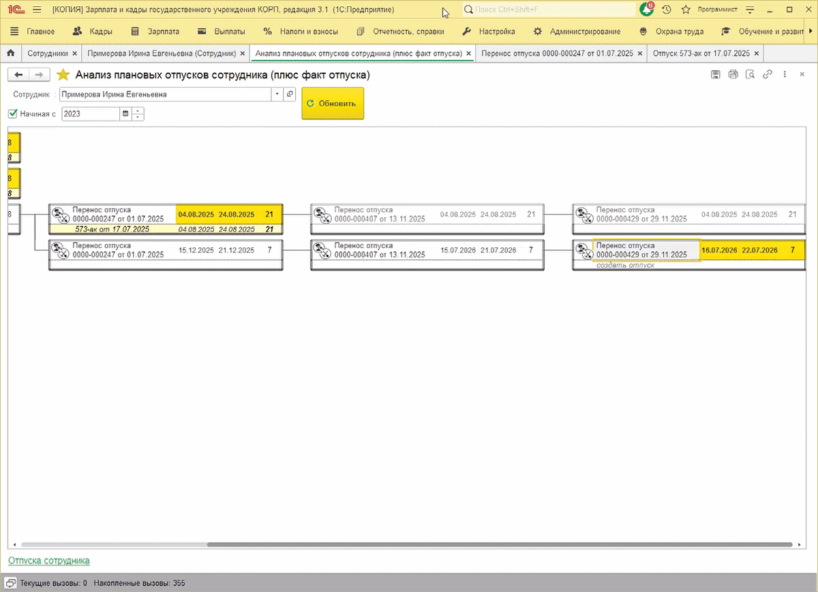Click the Начиная с year field 2023

[x=90, y=114]
